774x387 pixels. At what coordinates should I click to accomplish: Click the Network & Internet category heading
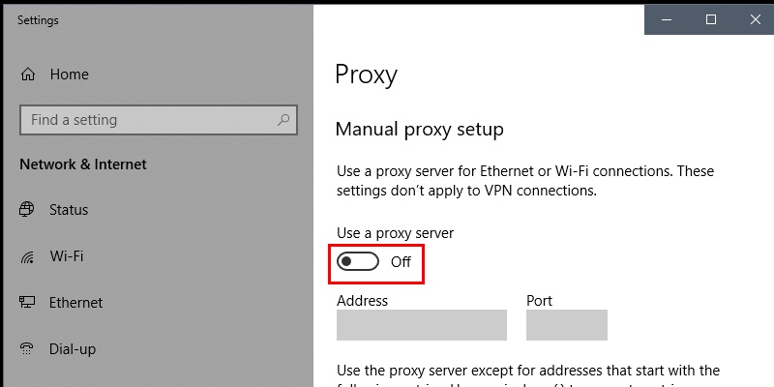83,164
